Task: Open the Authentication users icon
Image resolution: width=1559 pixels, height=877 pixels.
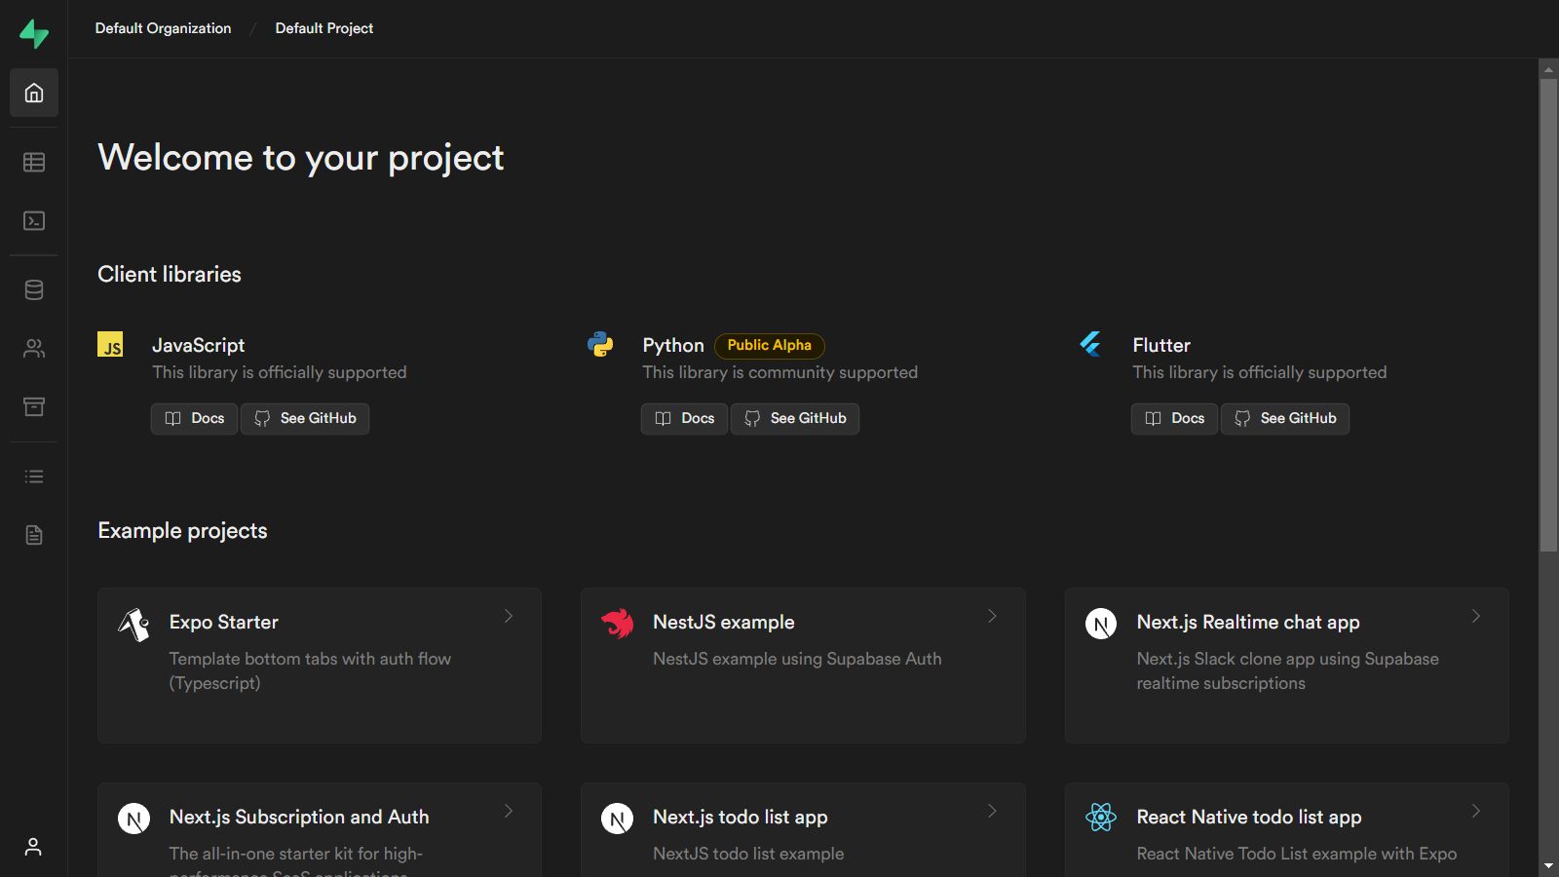Action: pyautogui.click(x=34, y=348)
